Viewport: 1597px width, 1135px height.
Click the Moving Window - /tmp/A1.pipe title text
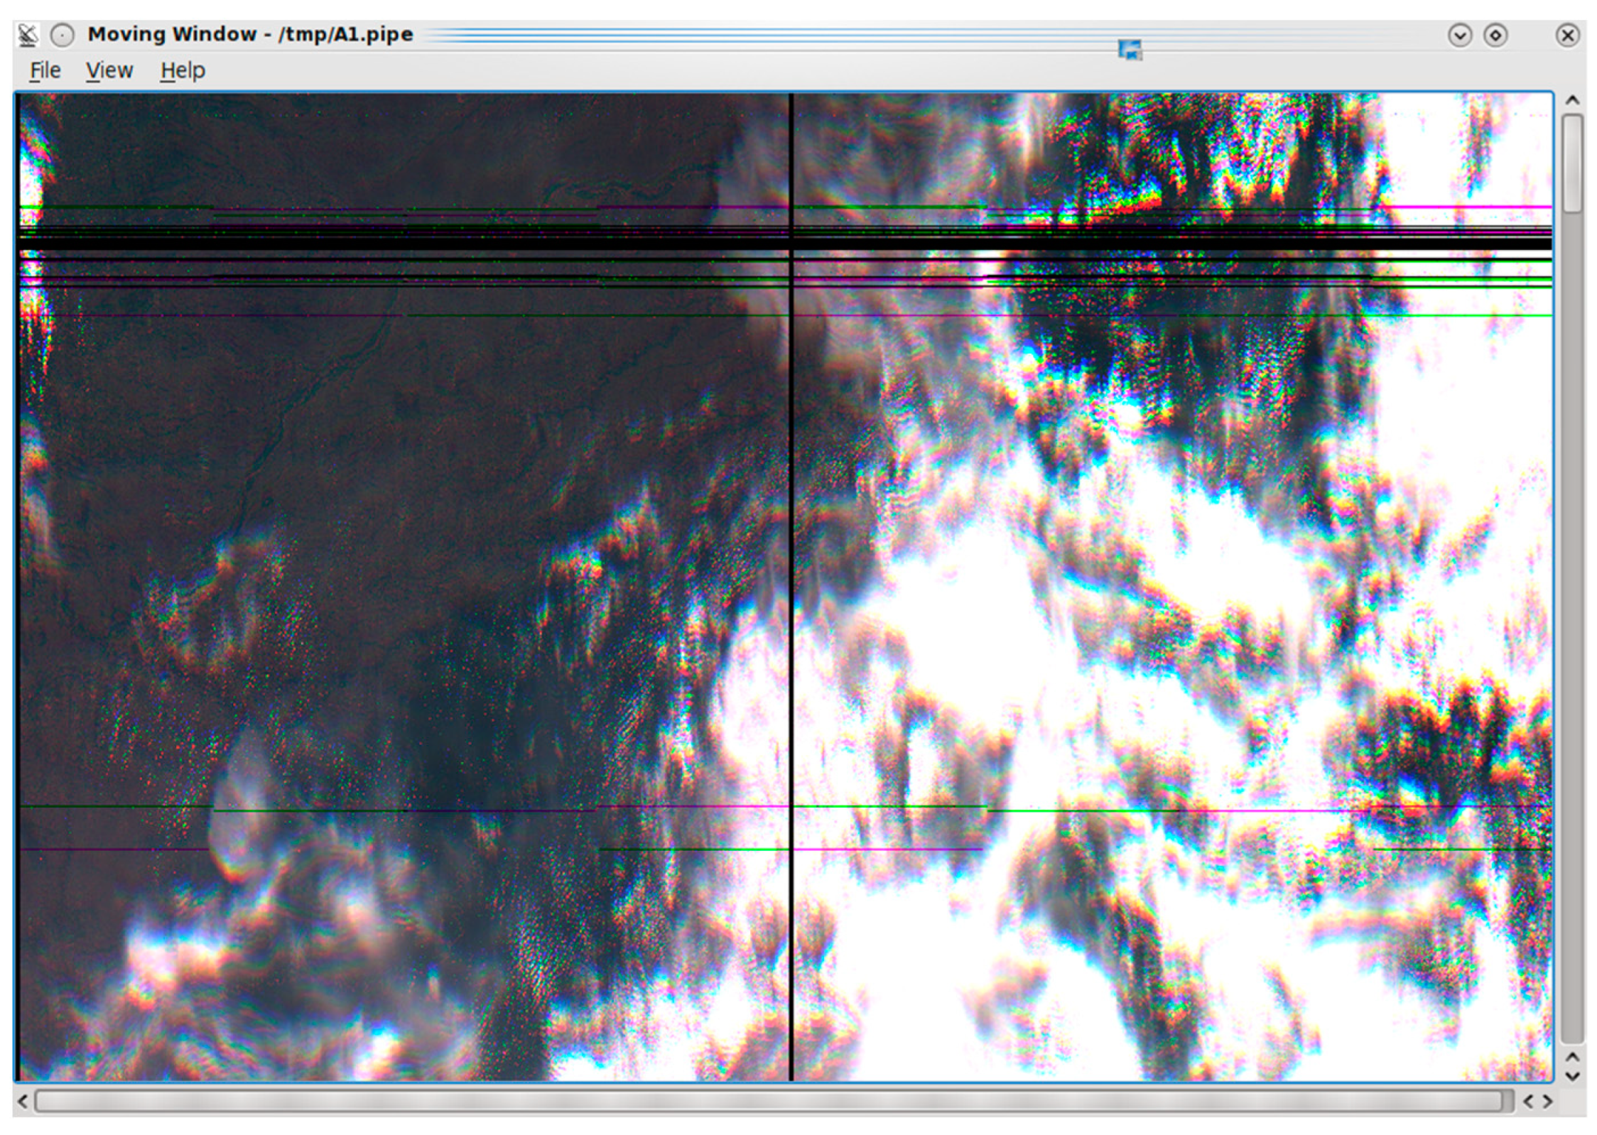pyautogui.click(x=250, y=35)
